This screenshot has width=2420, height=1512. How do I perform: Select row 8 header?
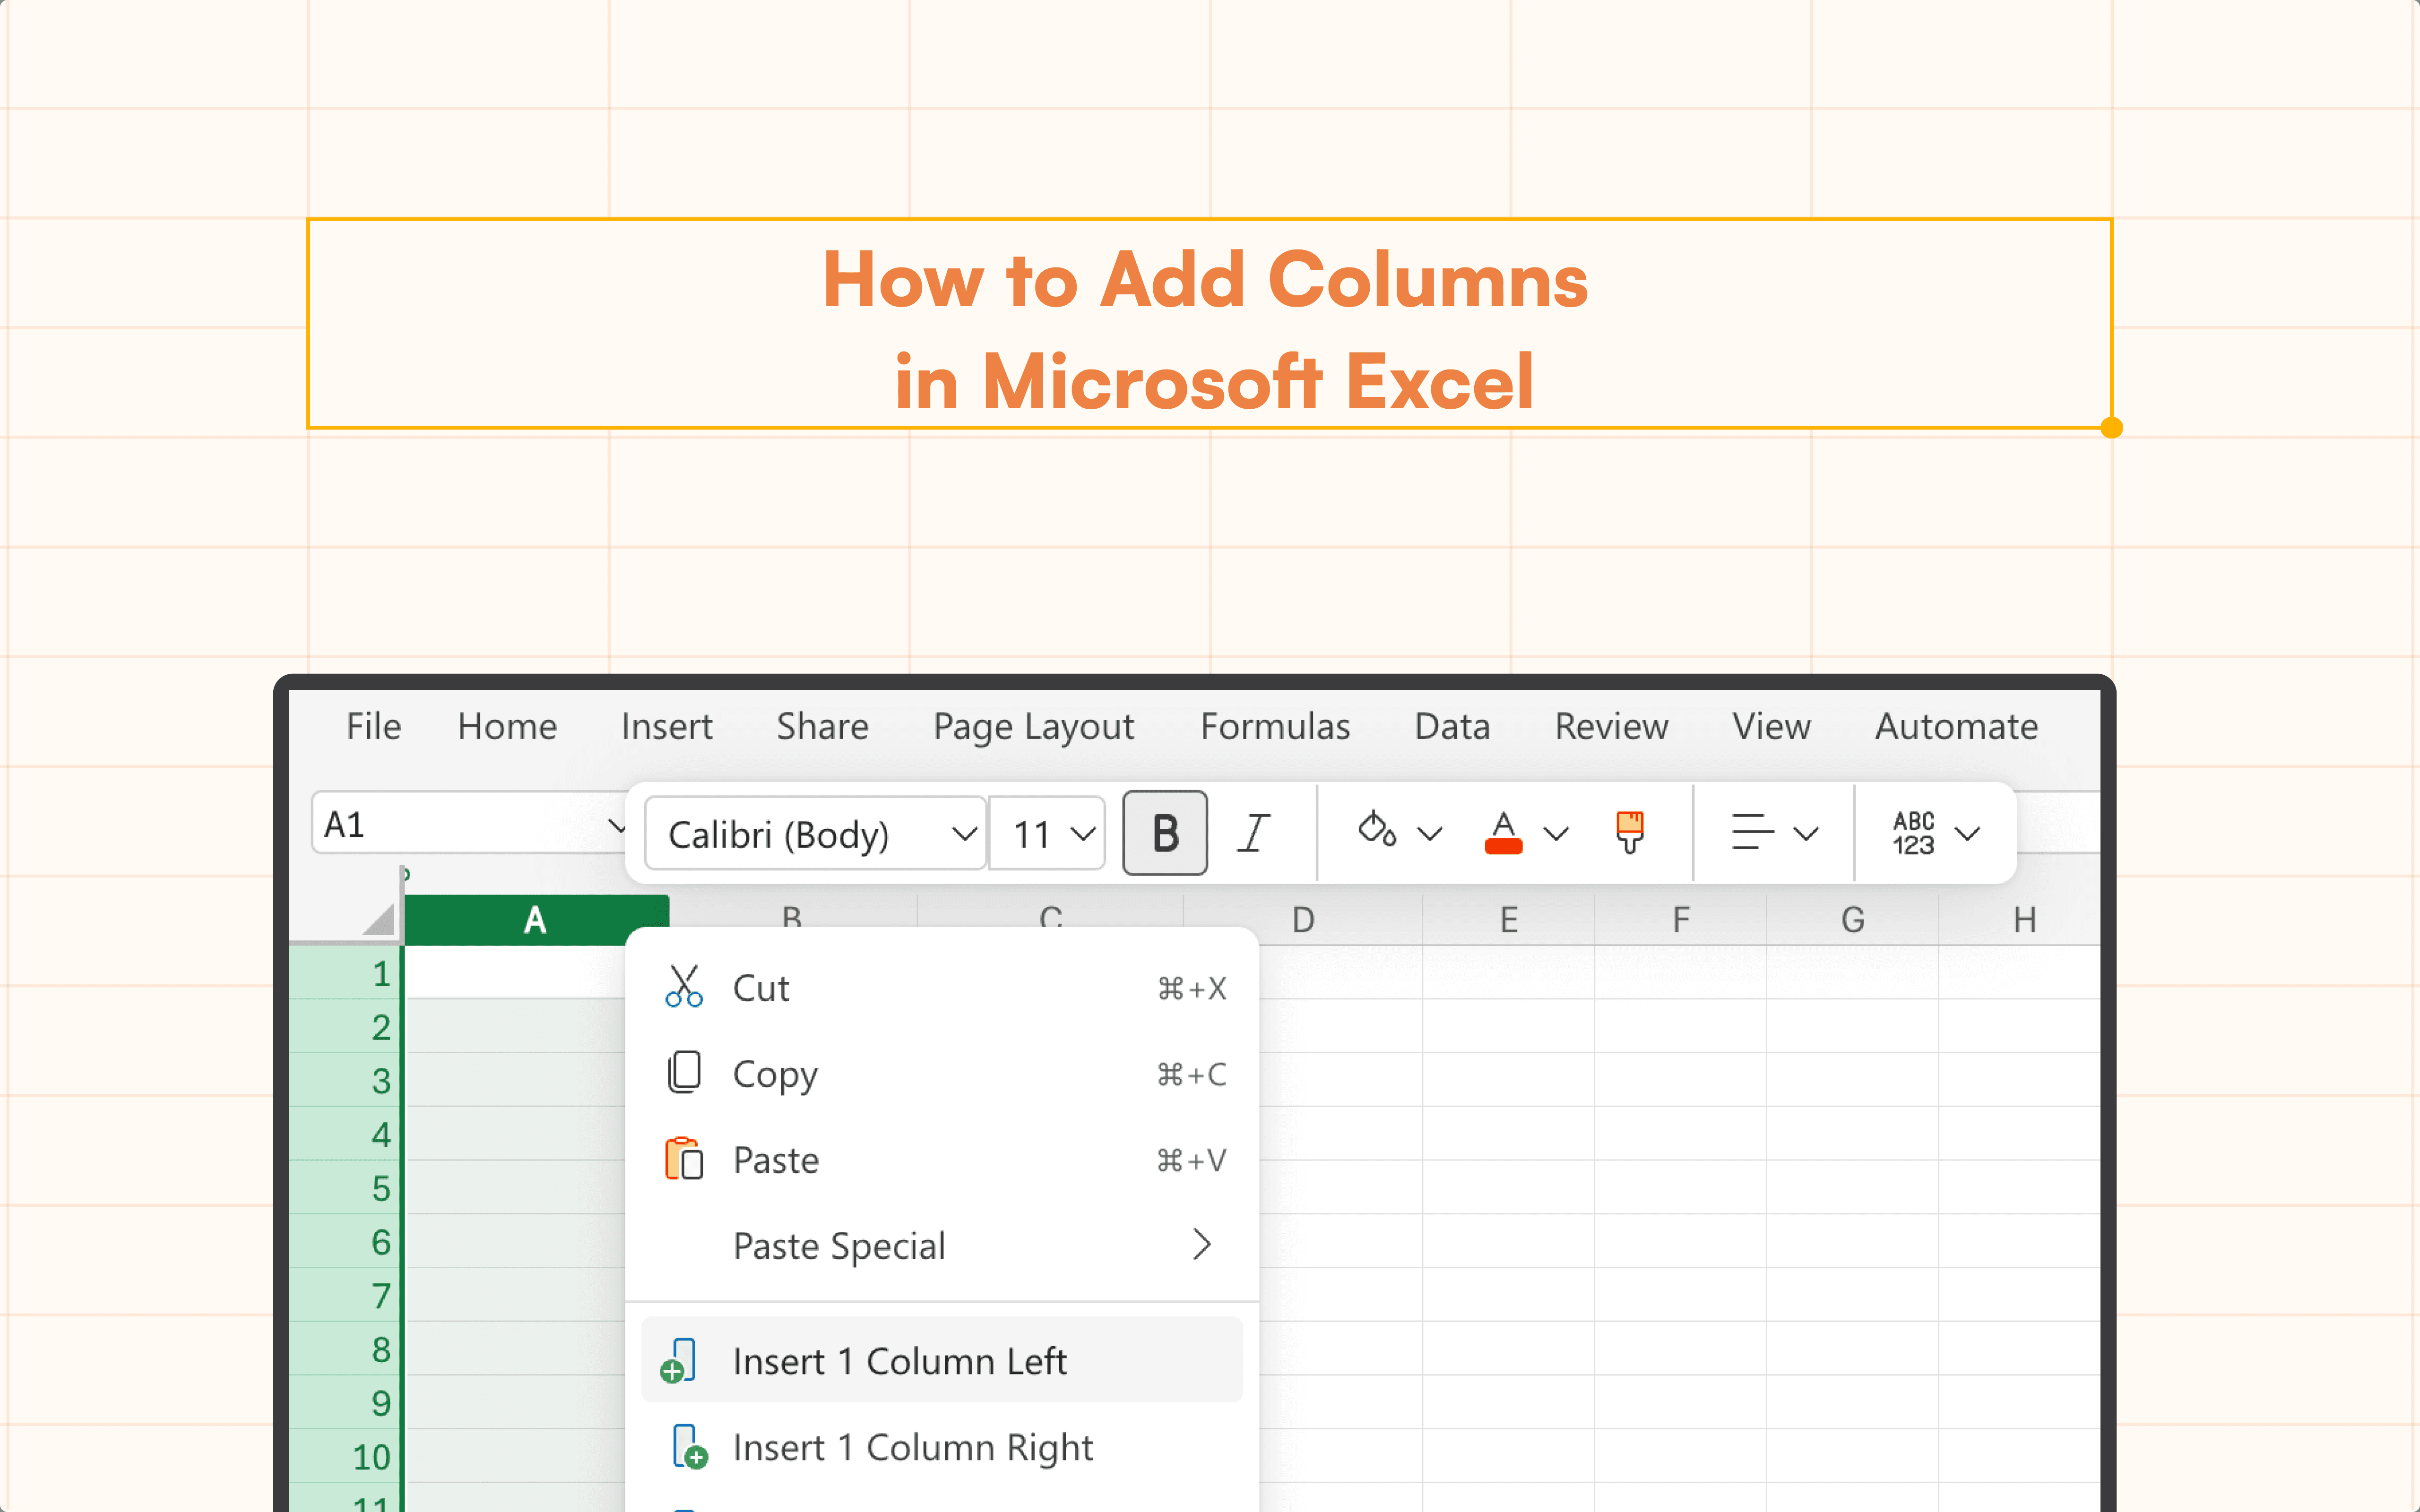click(x=345, y=1349)
